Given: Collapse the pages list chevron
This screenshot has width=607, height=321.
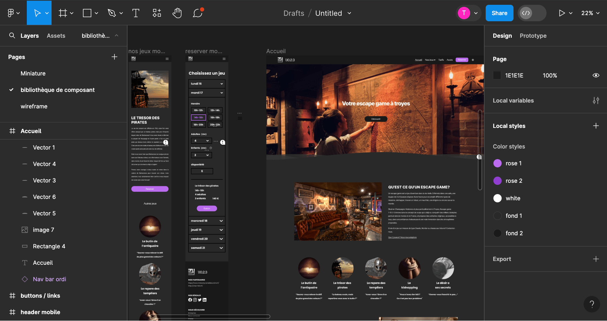Looking at the screenshot, I should pyautogui.click(x=117, y=36).
